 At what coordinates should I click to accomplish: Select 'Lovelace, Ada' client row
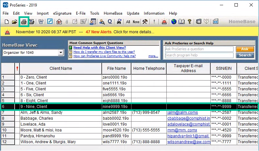tap(129, 124)
